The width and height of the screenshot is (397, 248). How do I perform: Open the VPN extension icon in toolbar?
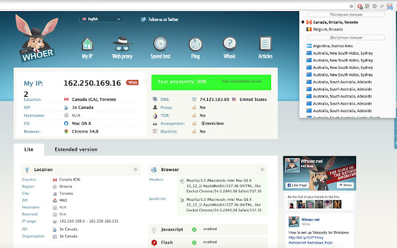390,6
